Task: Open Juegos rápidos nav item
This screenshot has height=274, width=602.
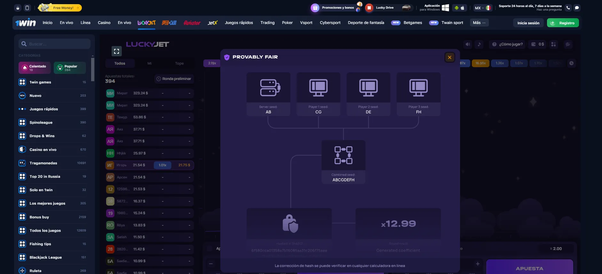Action: click(239, 23)
